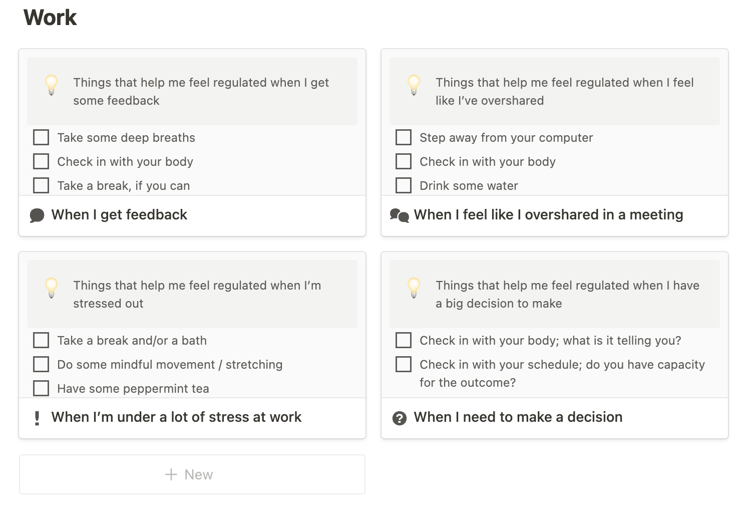Click the question mark icon on decision card
Image resolution: width=748 pixels, height=519 pixels.
pyautogui.click(x=400, y=418)
